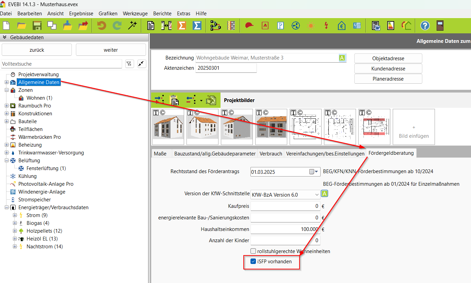Image resolution: width=471 pixels, height=283 pixels.
Task: Click the ventilation fan toolbar icon
Action: [295, 26]
